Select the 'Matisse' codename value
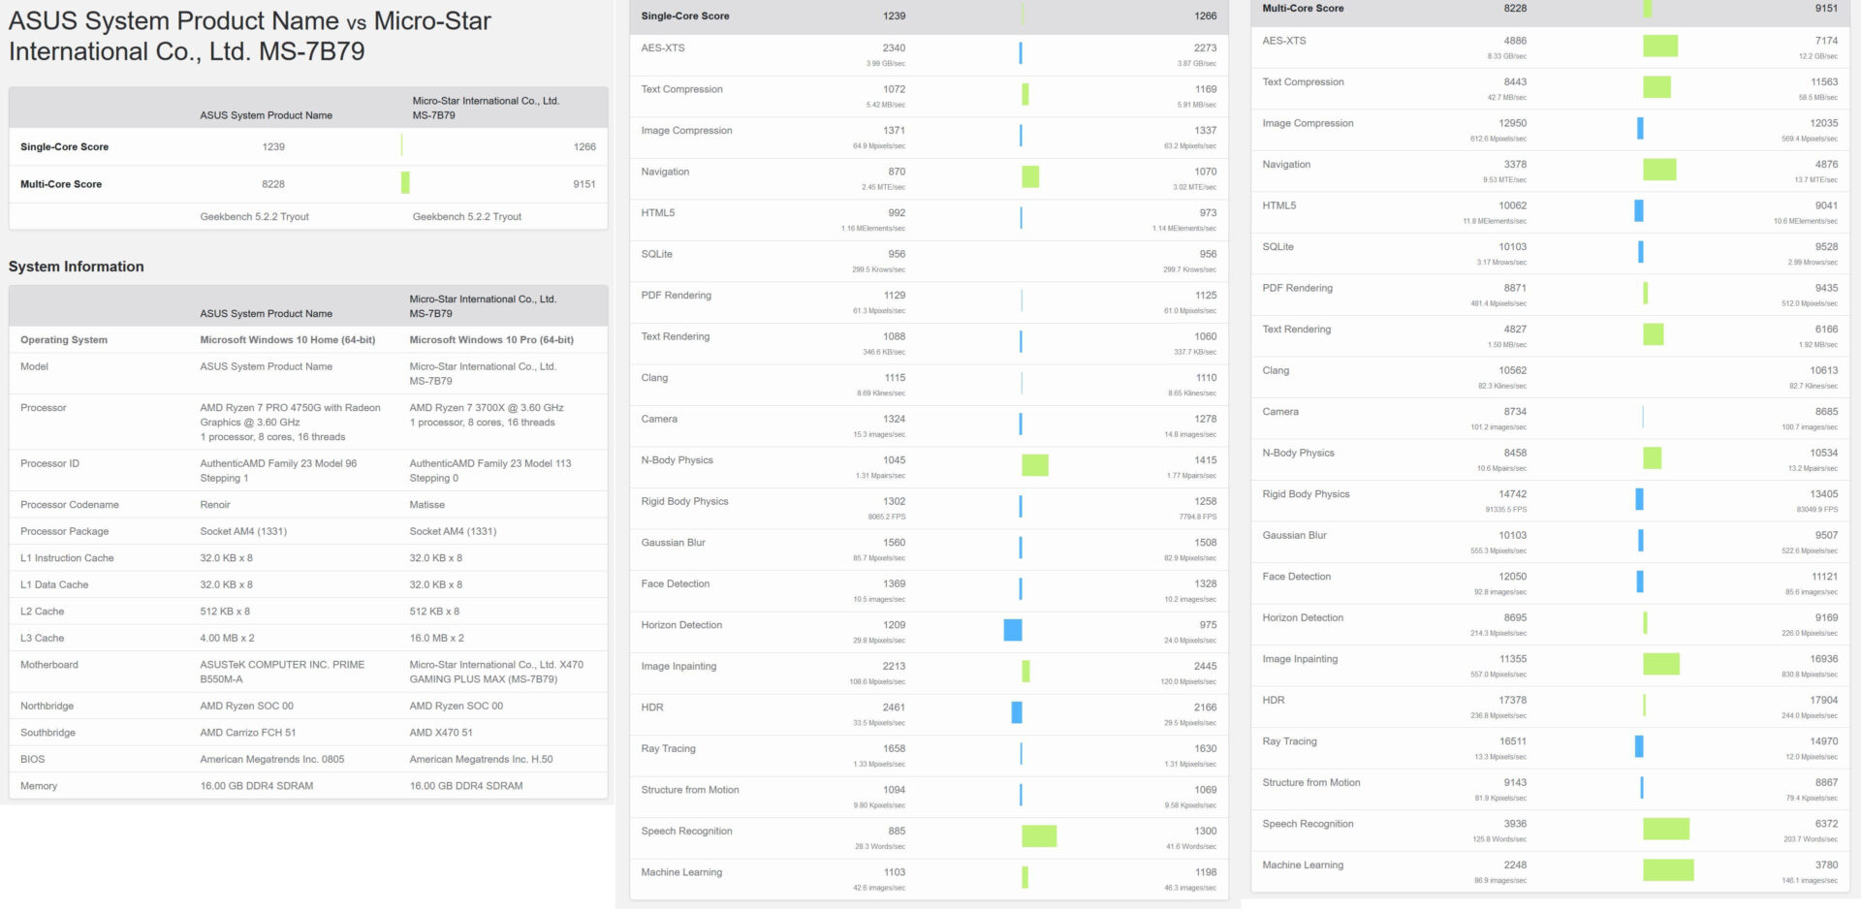 (x=426, y=505)
